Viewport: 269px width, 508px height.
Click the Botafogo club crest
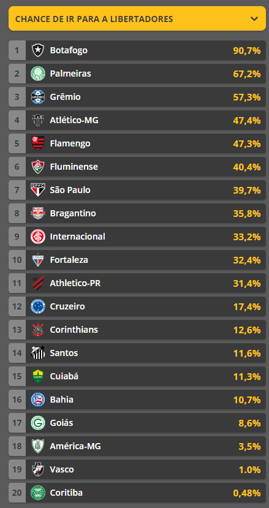[x=38, y=50]
